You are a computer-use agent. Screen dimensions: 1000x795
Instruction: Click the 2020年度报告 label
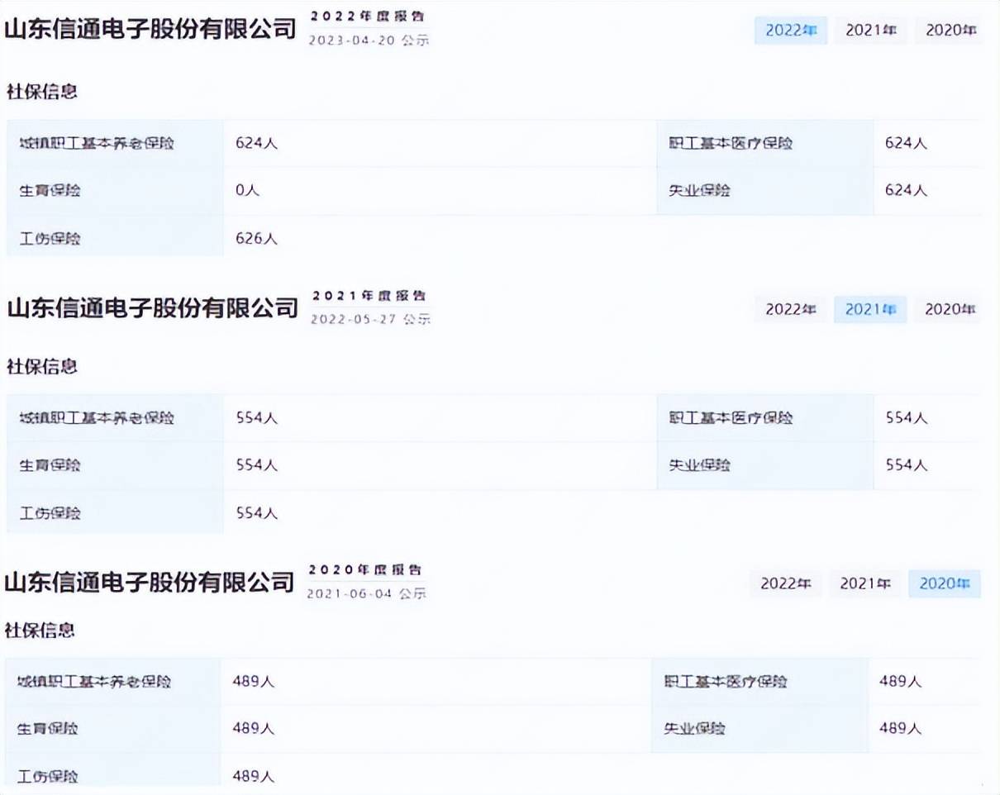pos(365,570)
